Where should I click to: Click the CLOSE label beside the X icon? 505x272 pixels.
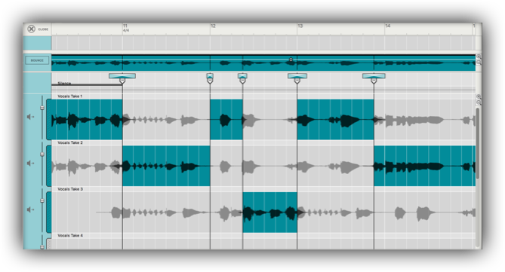click(43, 29)
